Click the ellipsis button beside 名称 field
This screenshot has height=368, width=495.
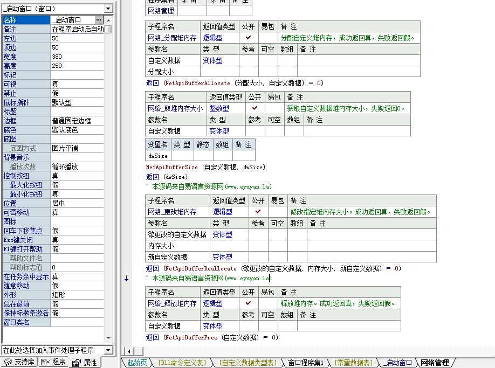[99, 20]
